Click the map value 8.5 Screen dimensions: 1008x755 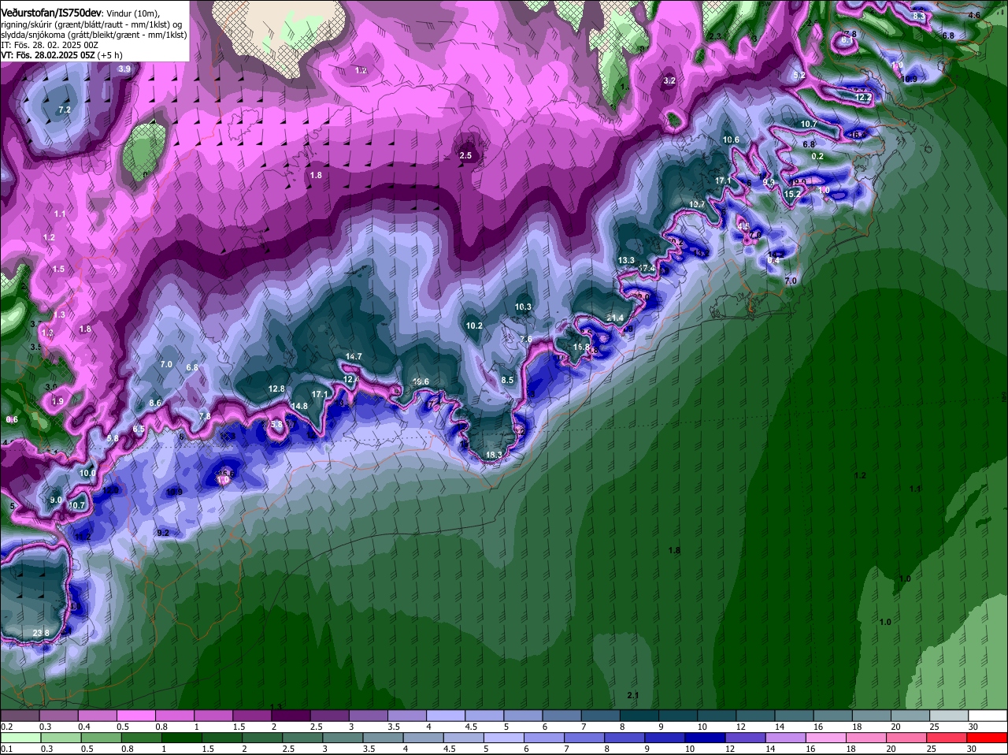click(x=507, y=380)
